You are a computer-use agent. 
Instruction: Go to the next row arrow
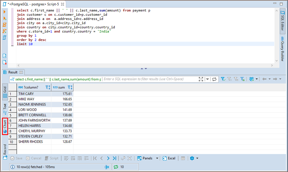pos(108,158)
